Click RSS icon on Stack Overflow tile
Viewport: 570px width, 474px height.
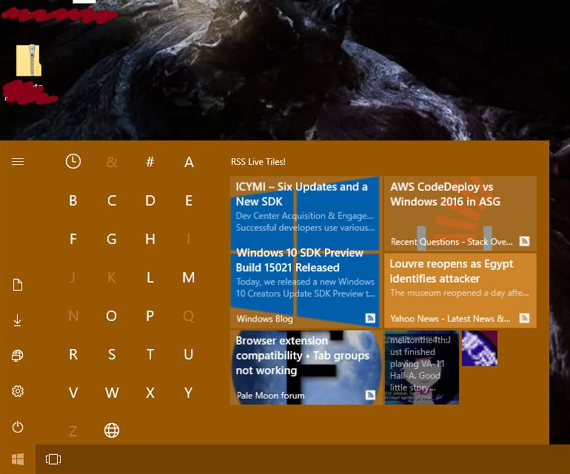(524, 241)
